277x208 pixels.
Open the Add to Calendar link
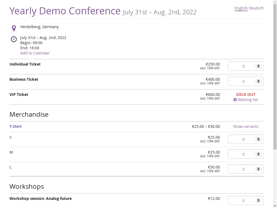(35, 53)
